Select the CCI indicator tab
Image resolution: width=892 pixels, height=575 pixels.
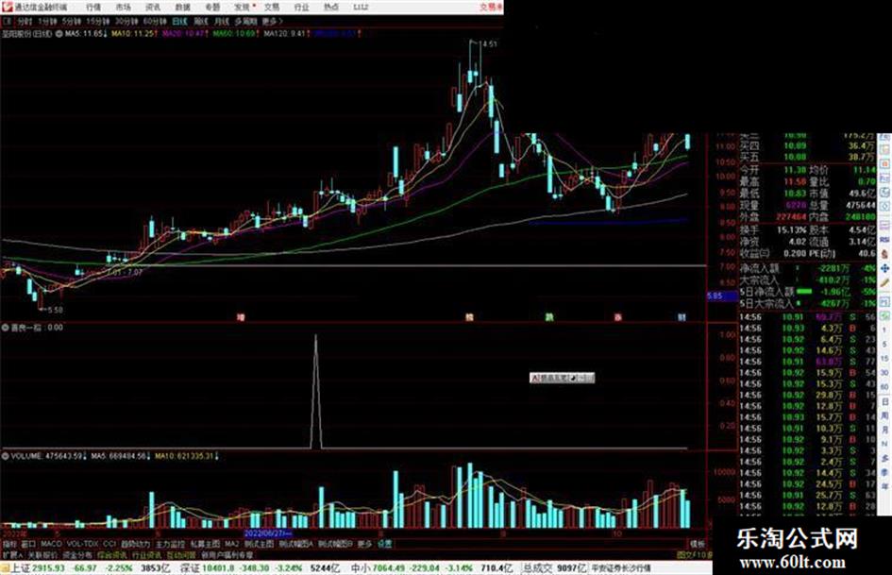(109, 544)
